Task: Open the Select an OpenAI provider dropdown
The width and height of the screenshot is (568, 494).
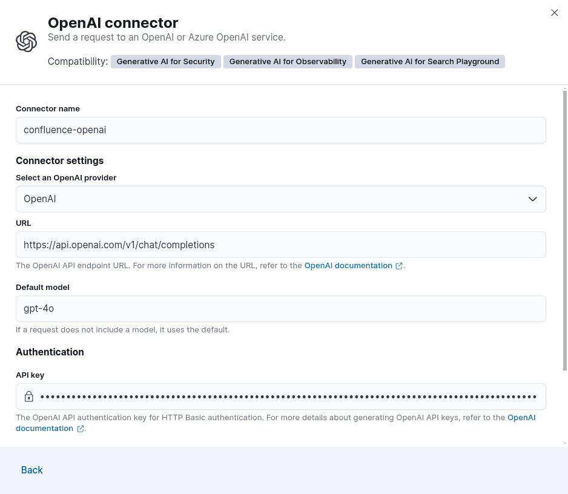Action: click(x=281, y=199)
